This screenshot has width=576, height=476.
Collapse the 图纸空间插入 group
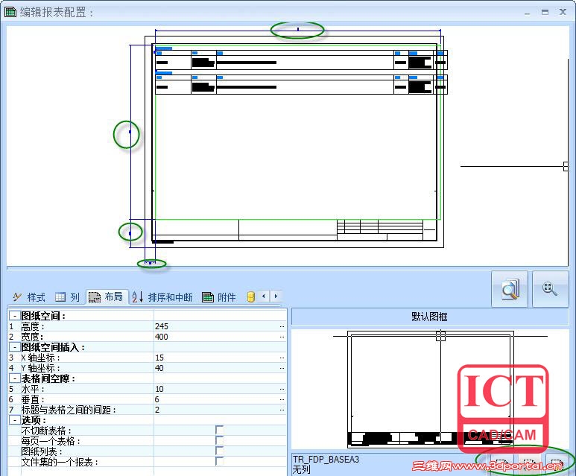click(x=15, y=347)
